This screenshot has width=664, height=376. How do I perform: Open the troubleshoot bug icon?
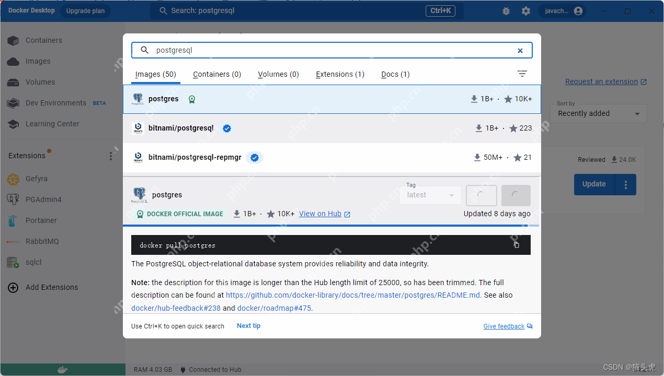coord(506,11)
